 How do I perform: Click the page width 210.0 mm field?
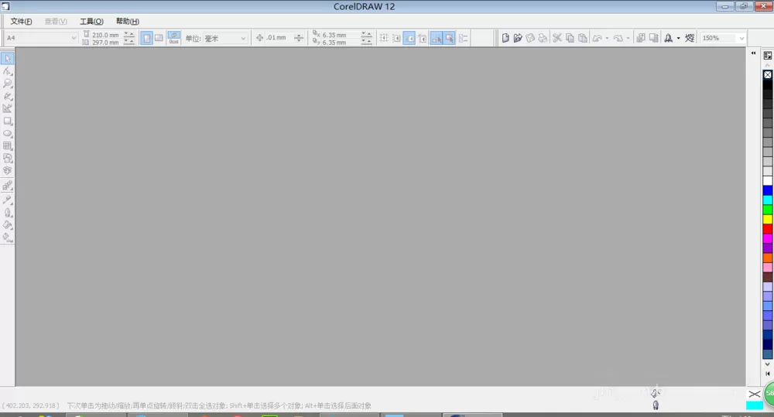[x=106, y=35]
